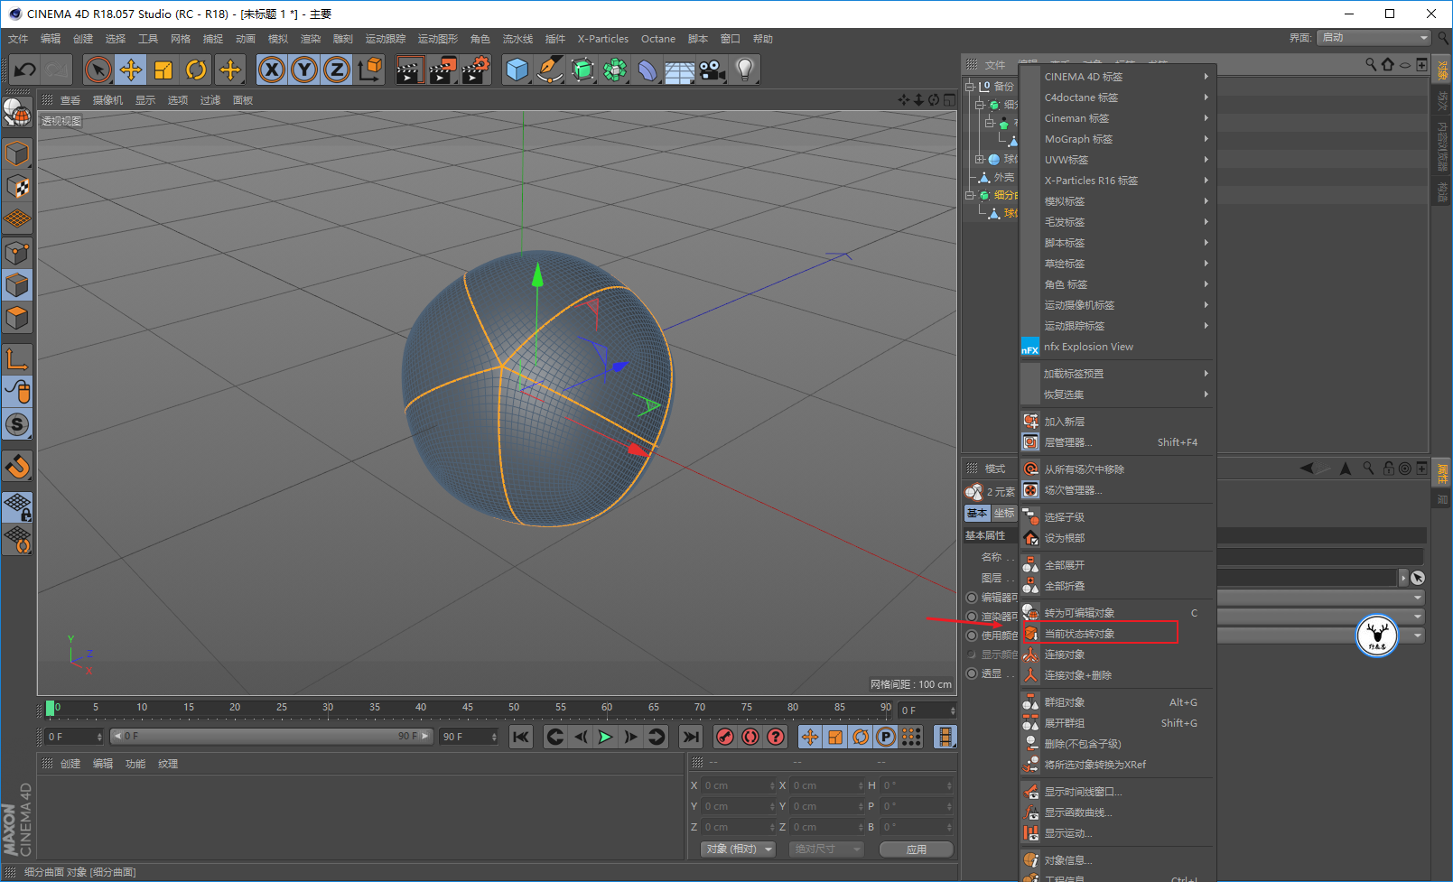
Task: Render the active view with the clapperboard icon
Action: click(x=409, y=70)
